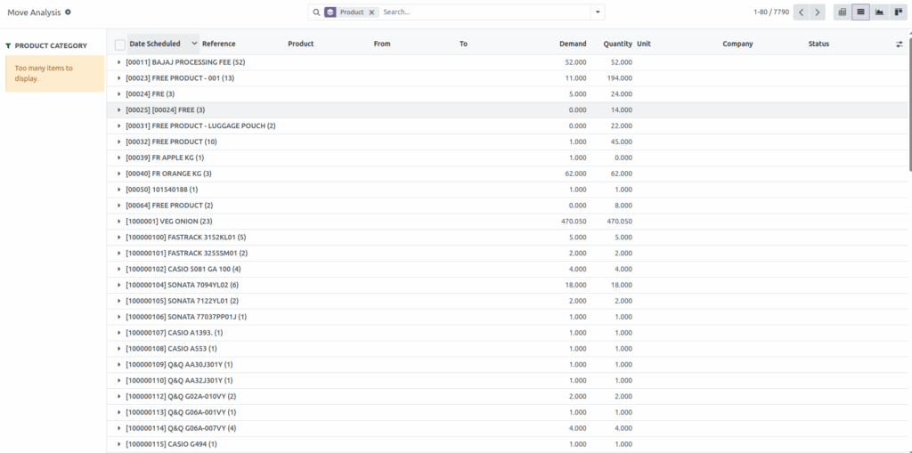
Task: Click FREE PRODUCT - 001 quantity 194.000
Action: tap(620, 78)
